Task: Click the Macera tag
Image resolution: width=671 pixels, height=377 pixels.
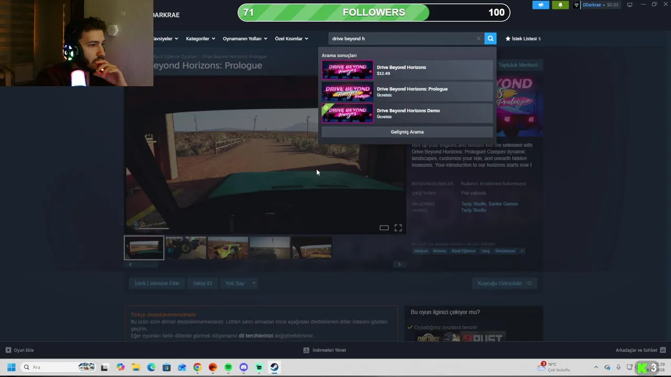Action: click(x=440, y=251)
